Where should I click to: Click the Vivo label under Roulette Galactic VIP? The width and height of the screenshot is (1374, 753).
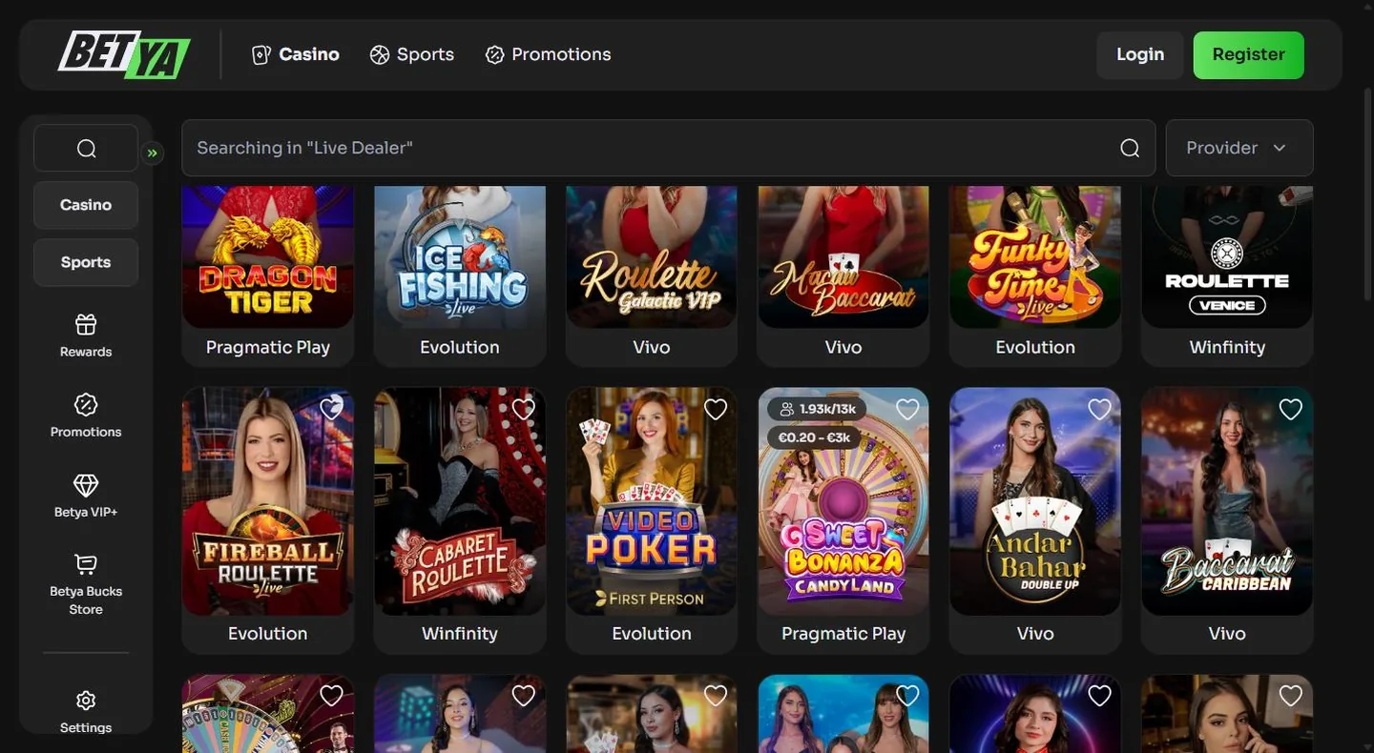[x=652, y=347]
